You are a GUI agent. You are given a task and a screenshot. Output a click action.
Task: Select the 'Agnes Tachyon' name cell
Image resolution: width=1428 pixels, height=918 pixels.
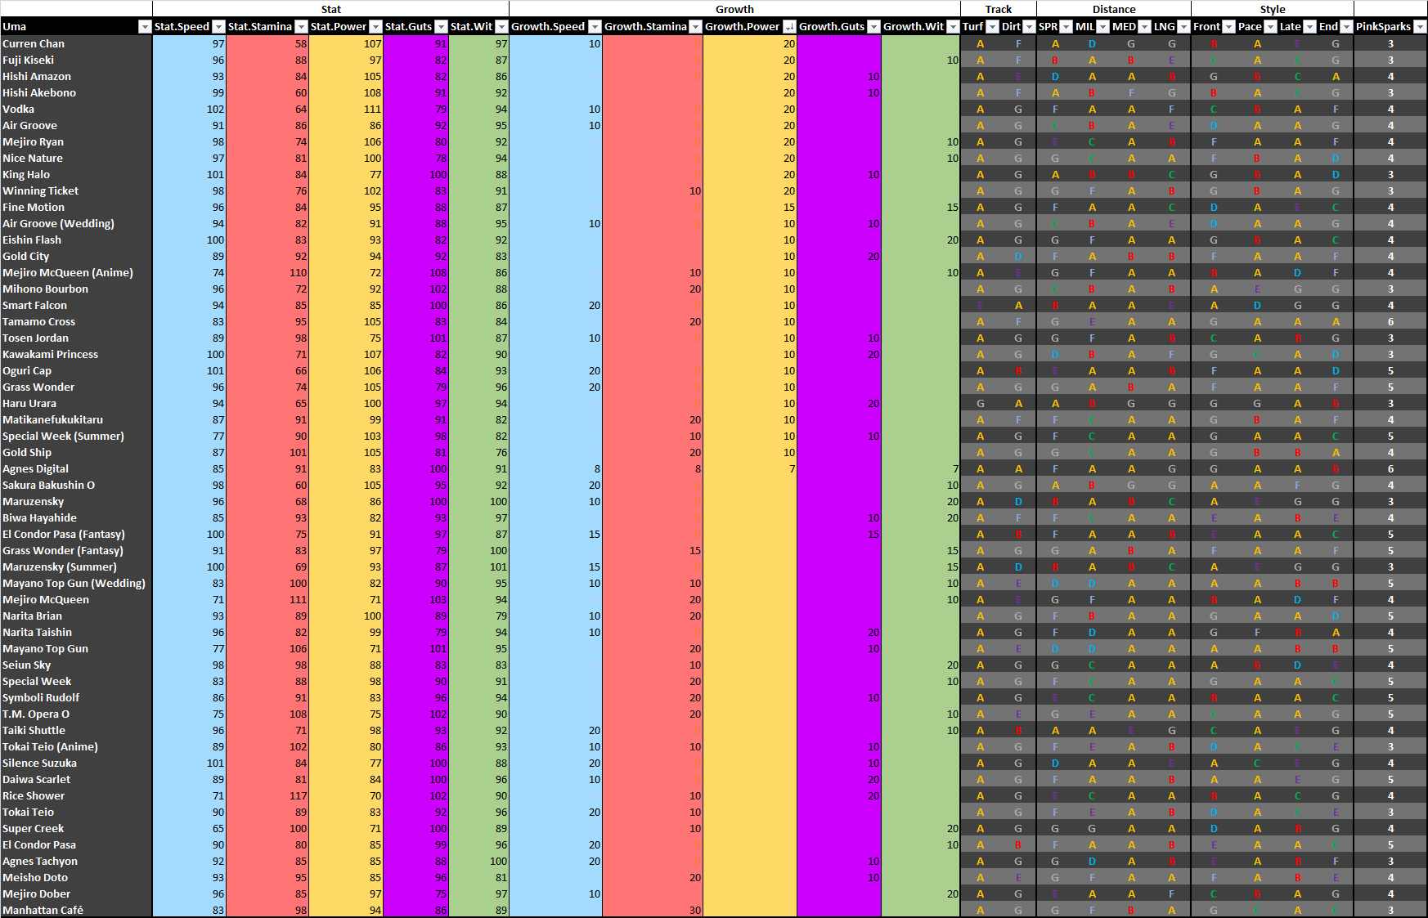[76, 861]
